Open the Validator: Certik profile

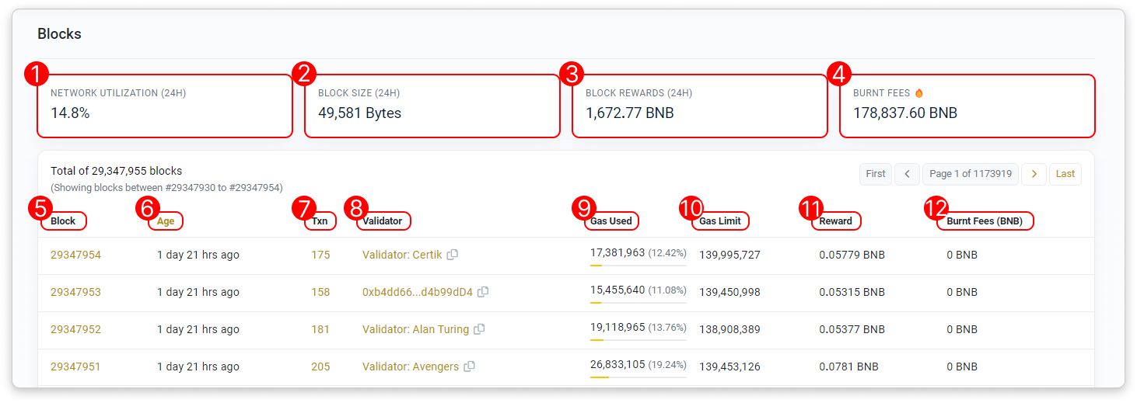(402, 255)
